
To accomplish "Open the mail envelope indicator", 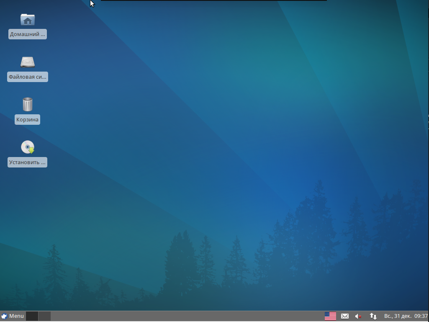I will coord(345,316).
